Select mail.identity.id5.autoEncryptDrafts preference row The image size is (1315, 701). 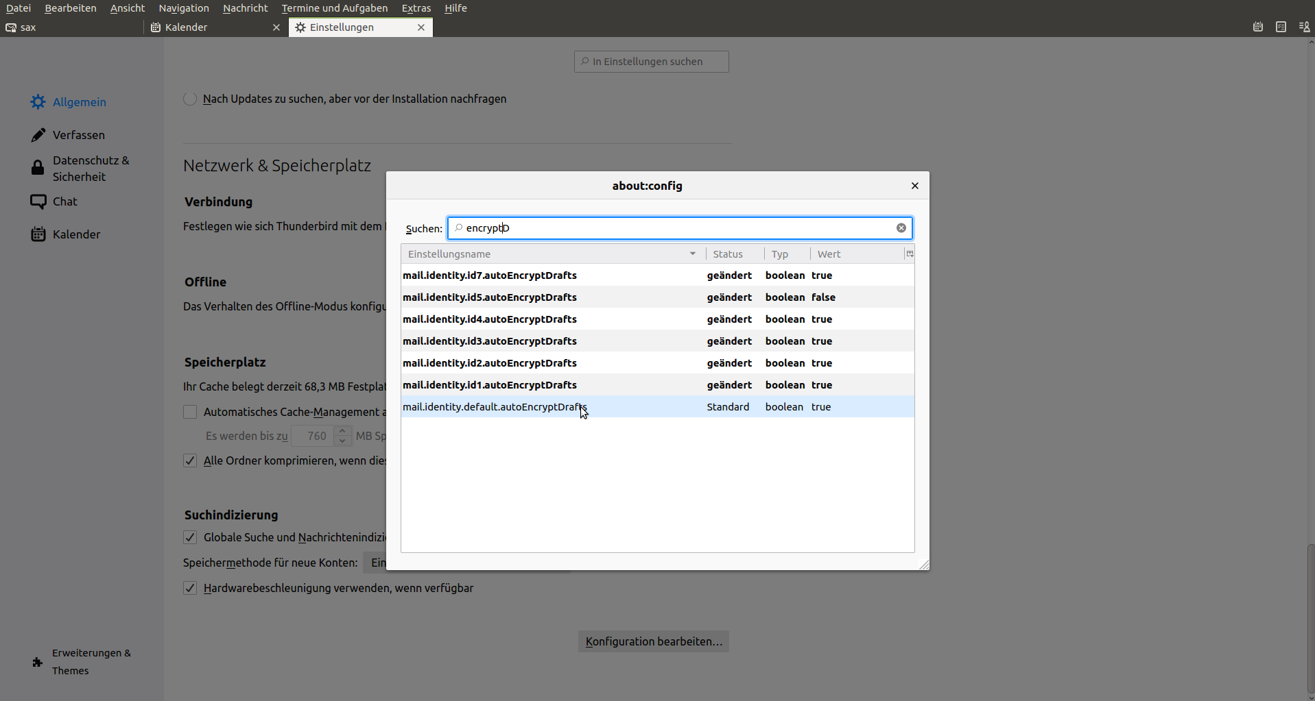(489, 297)
